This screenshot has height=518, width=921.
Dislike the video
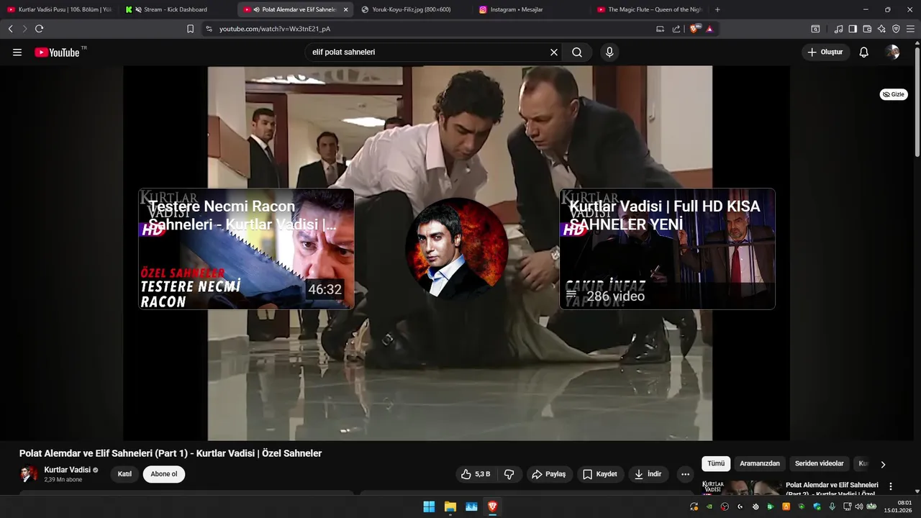point(509,474)
